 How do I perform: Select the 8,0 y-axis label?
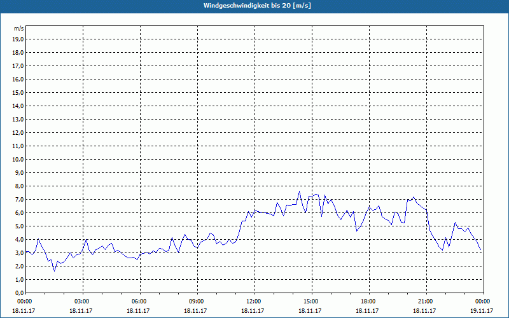pos(20,186)
